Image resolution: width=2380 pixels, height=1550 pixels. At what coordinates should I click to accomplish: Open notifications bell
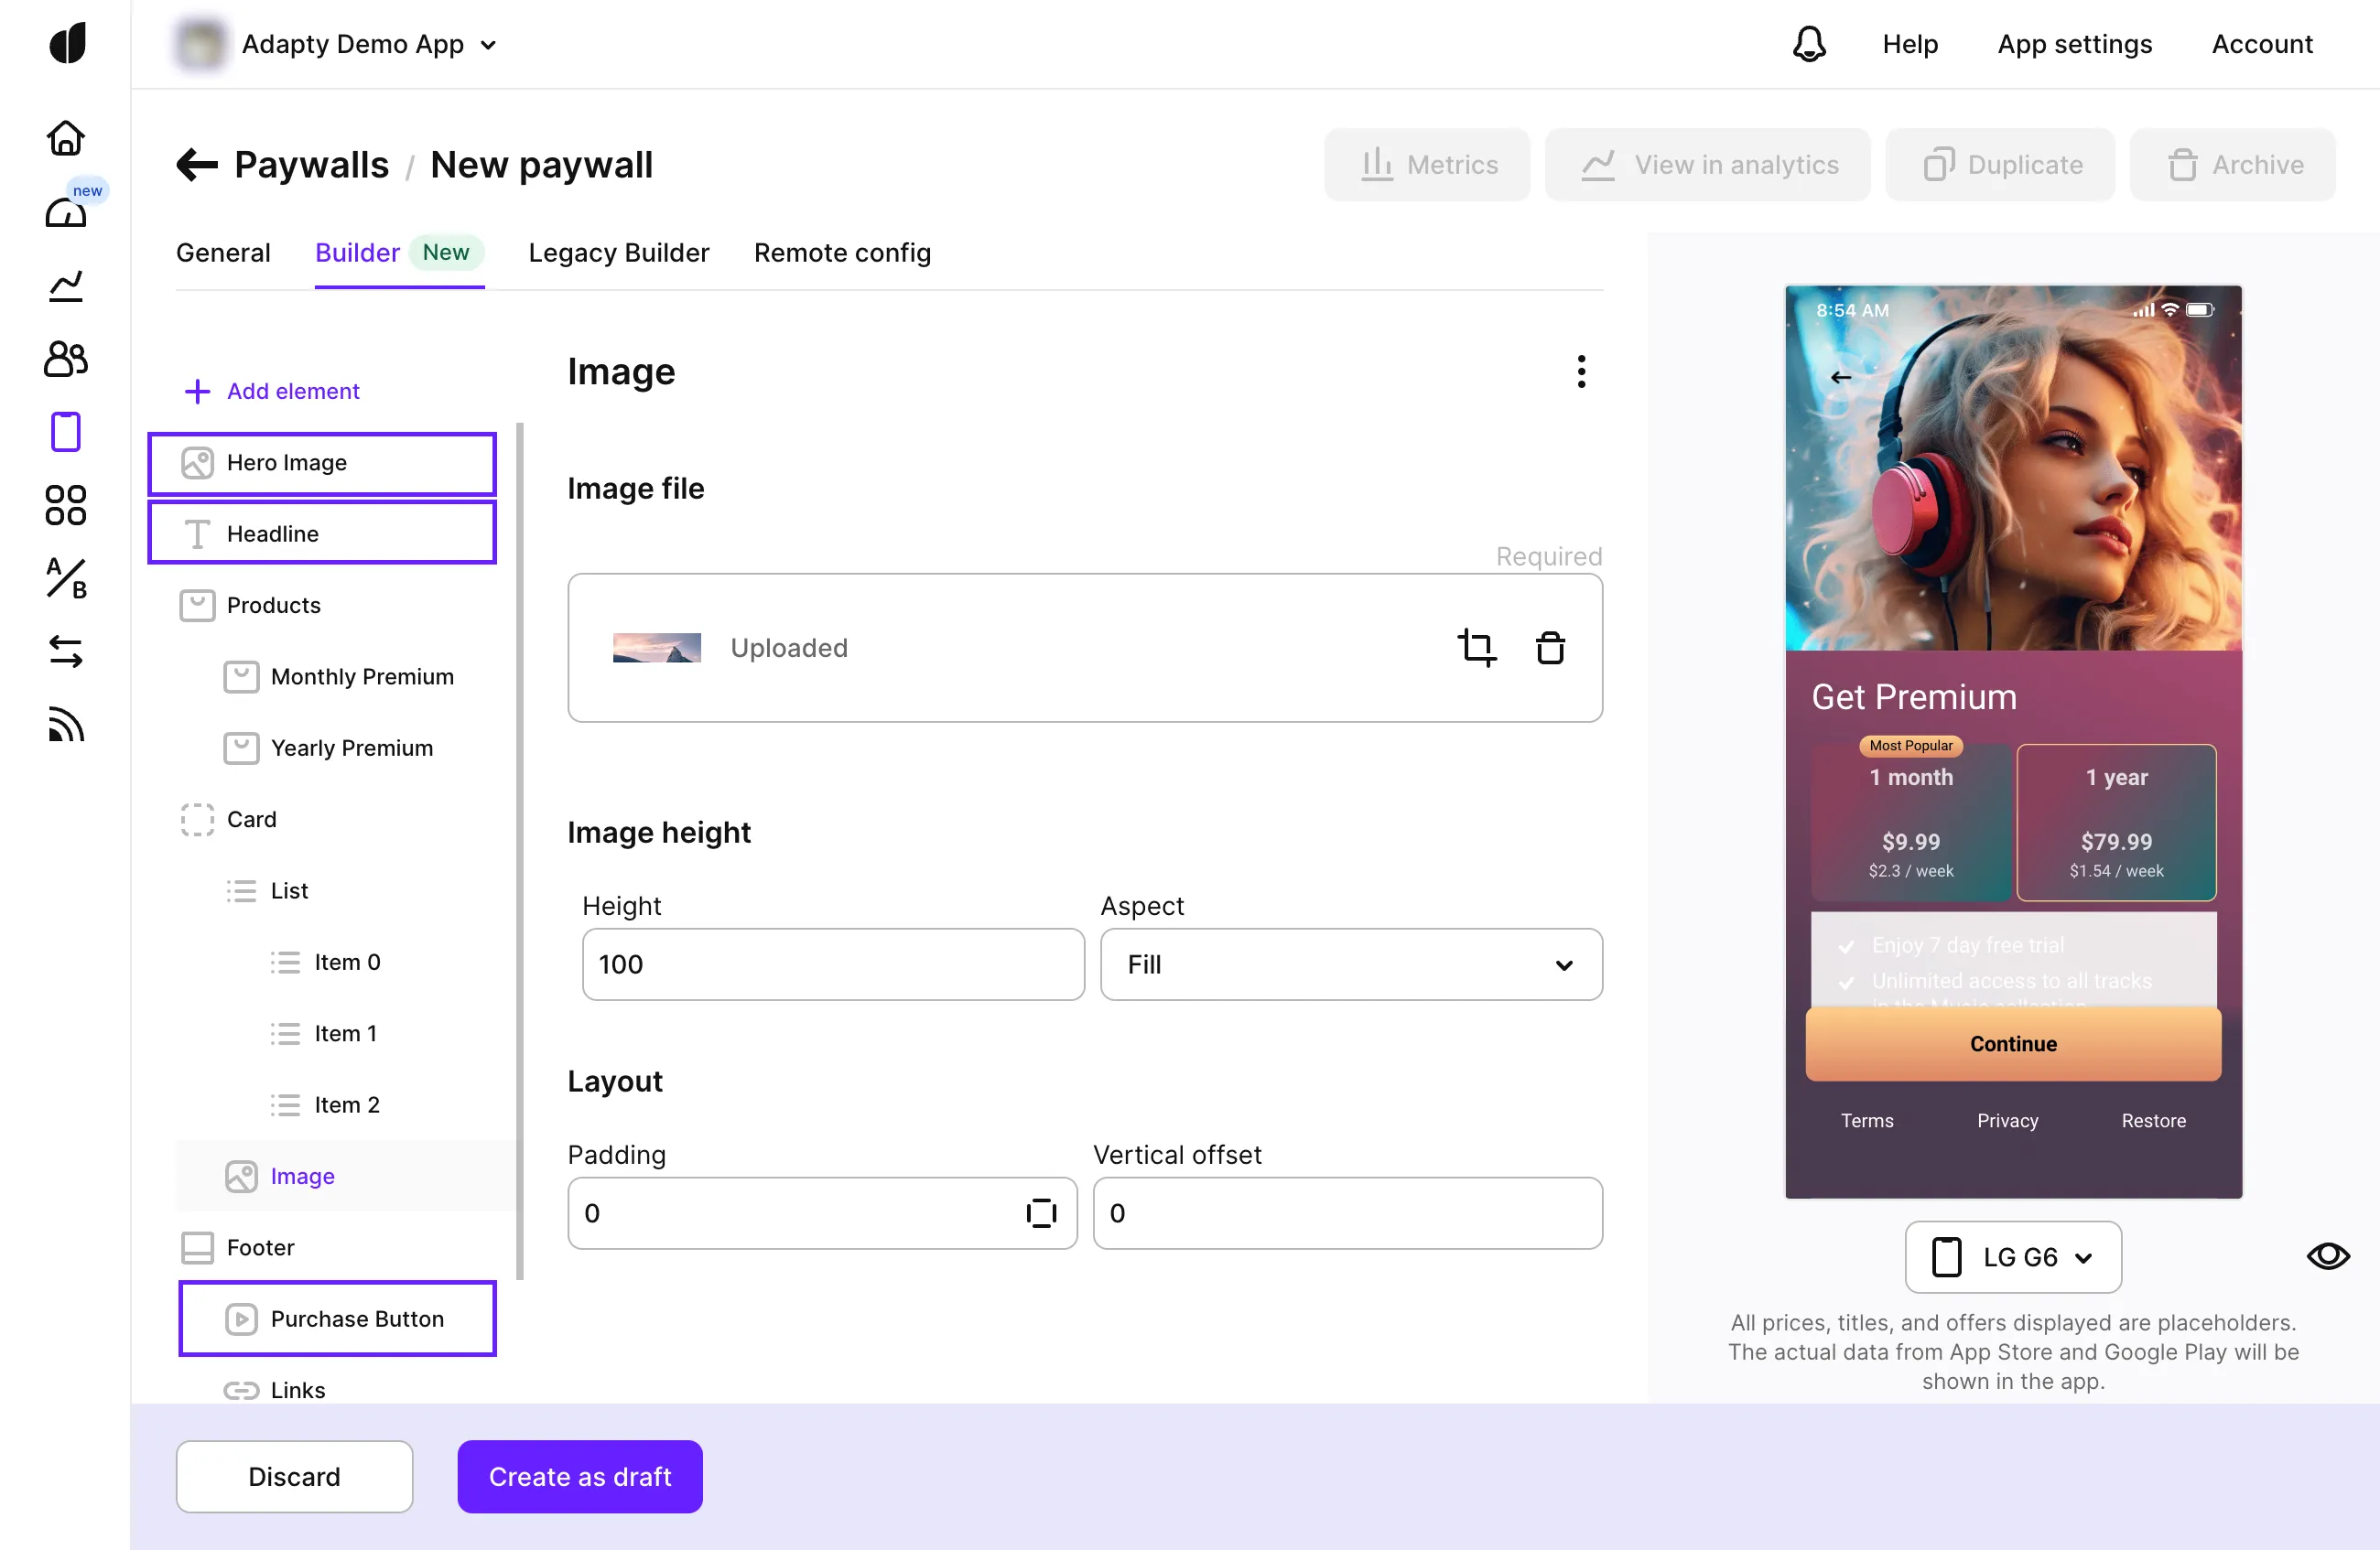(1808, 44)
